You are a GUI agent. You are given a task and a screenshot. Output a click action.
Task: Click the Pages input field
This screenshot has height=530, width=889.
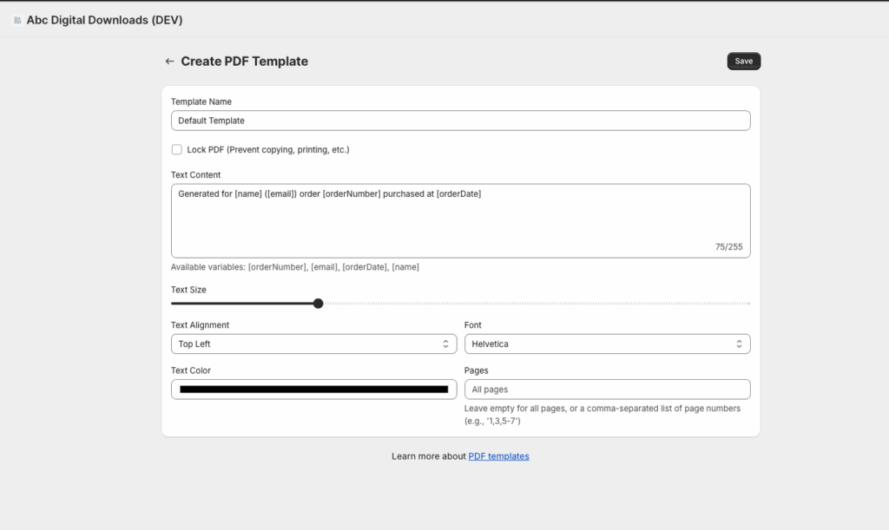(607, 389)
